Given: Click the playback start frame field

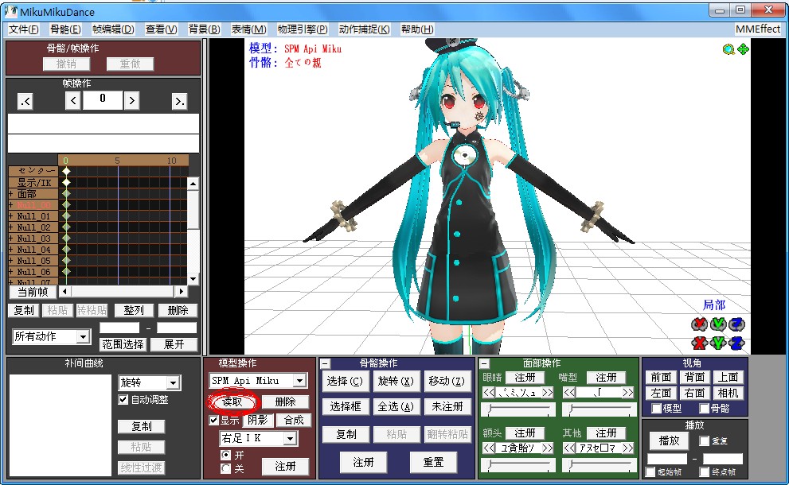Looking at the screenshot, I should (x=667, y=458).
